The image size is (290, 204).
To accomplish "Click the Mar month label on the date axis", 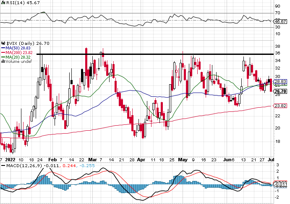I will pyautogui.click(x=92, y=160).
